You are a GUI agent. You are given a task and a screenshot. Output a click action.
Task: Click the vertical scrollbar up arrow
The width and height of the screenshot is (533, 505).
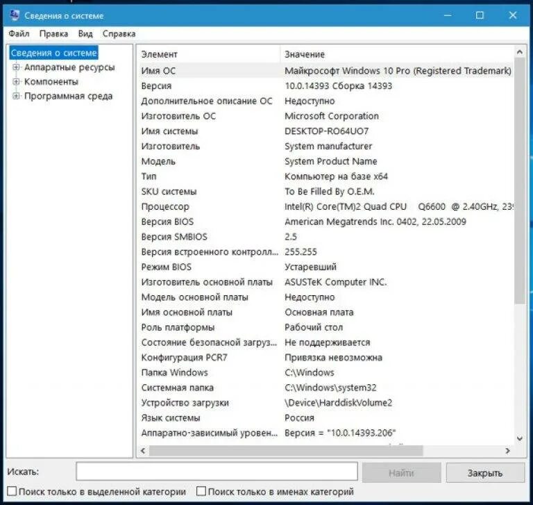[519, 51]
